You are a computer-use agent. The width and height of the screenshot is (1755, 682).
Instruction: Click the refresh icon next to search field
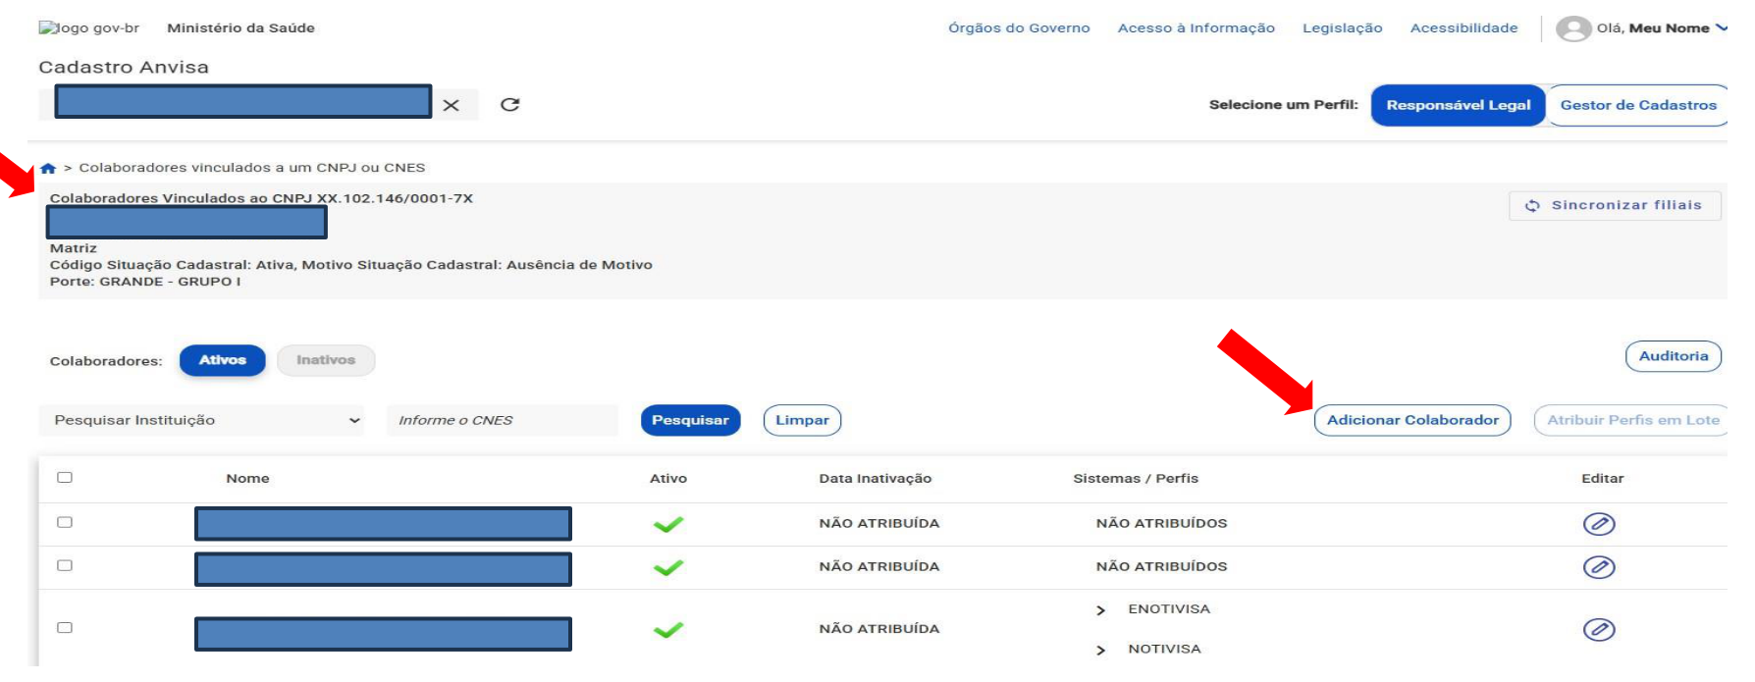tap(509, 104)
